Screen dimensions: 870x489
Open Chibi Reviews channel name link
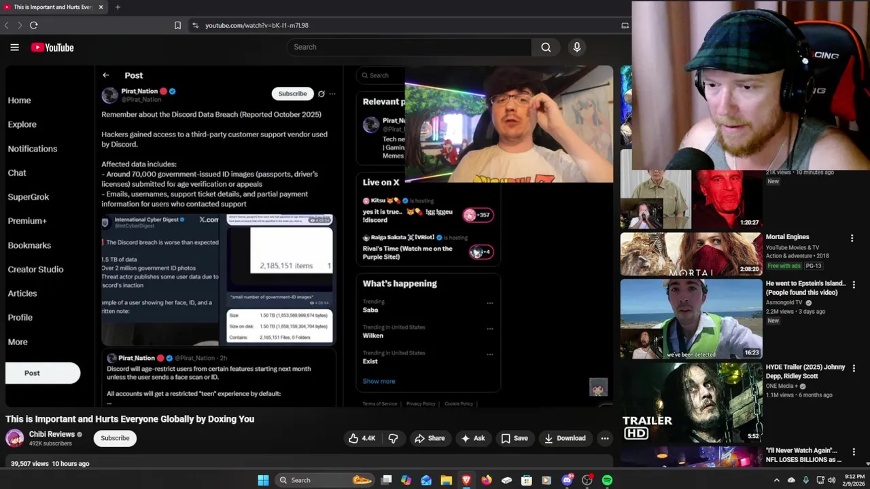coord(52,434)
